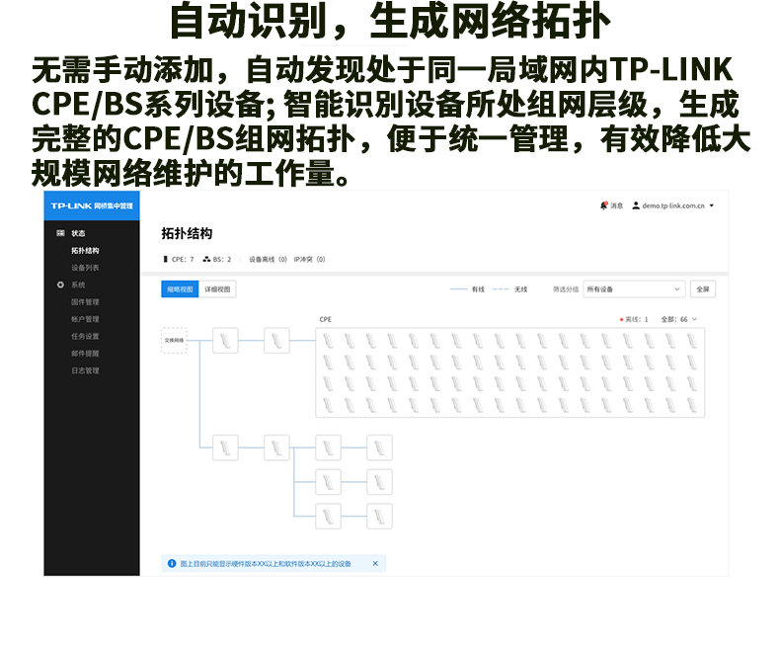780x649 pixels.
Task: Click the 有线 legend label
Action: [x=478, y=289]
